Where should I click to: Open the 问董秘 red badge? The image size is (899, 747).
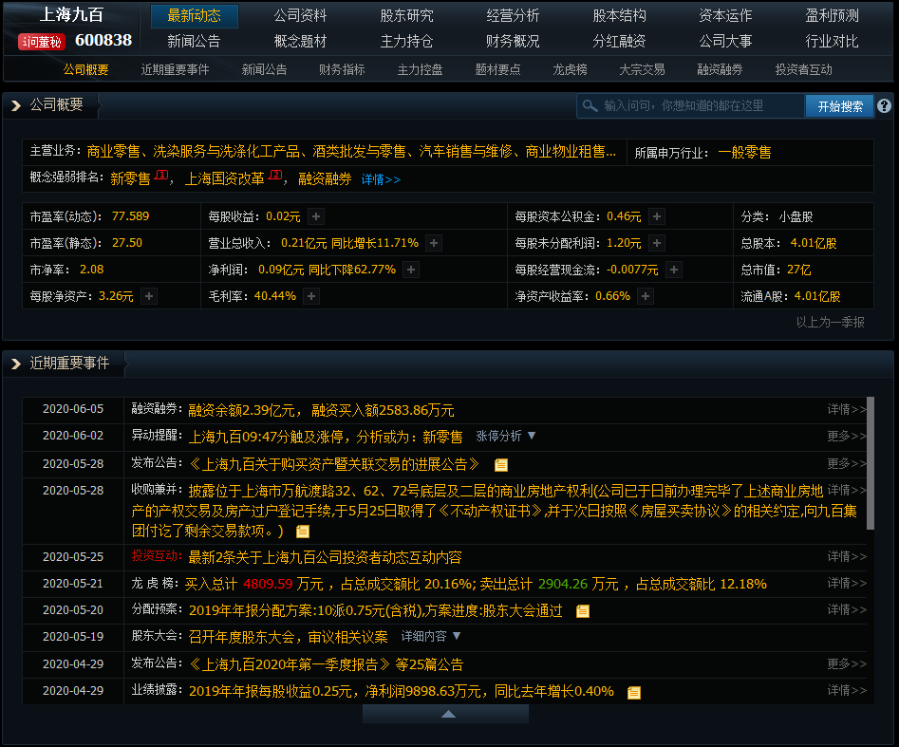(x=42, y=42)
